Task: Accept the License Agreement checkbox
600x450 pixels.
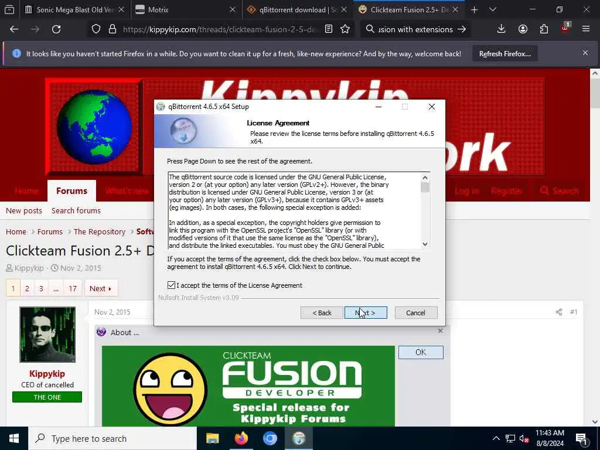Action: [171, 285]
